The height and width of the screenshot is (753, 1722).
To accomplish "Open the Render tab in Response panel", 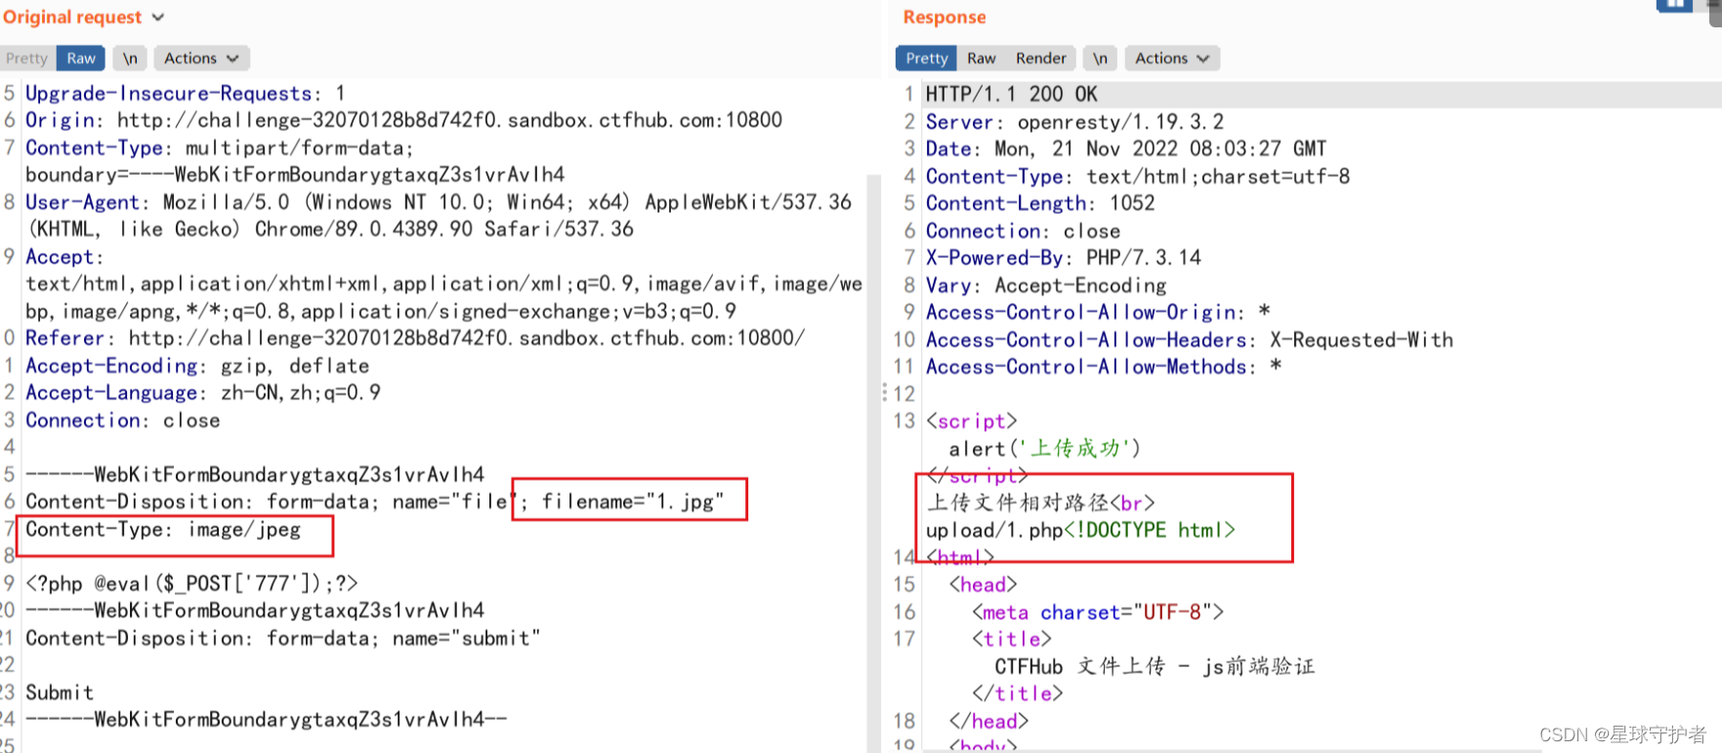I will coord(1040,59).
